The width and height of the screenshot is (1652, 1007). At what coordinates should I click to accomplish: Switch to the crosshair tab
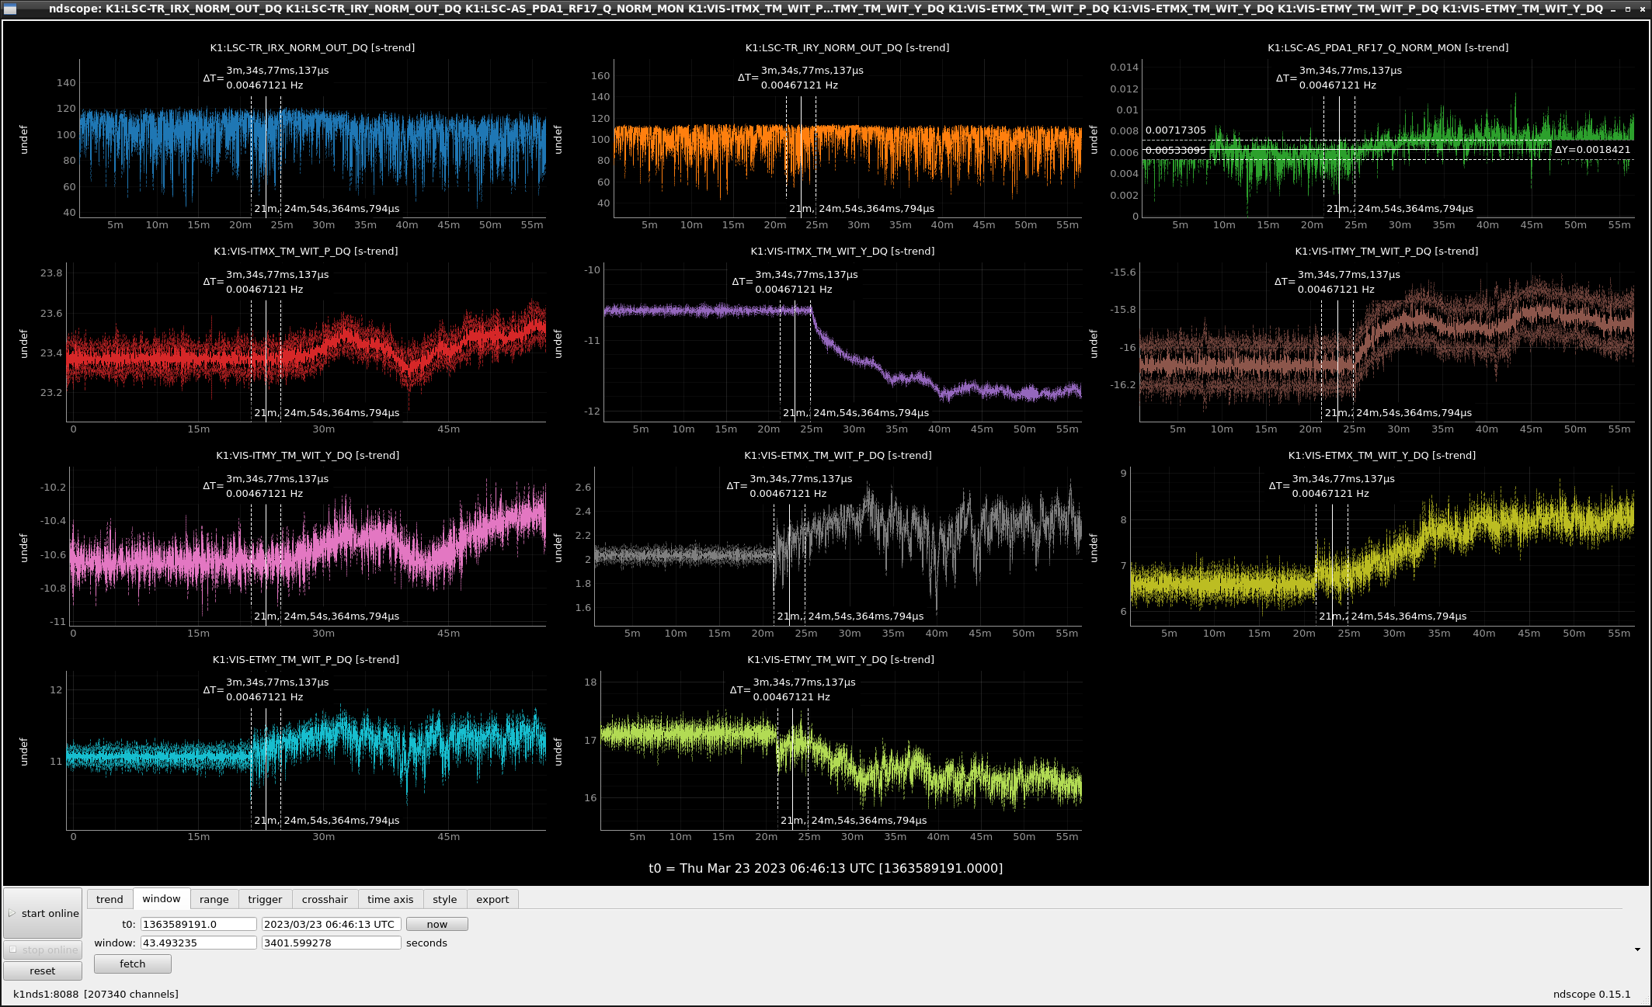tap(325, 899)
